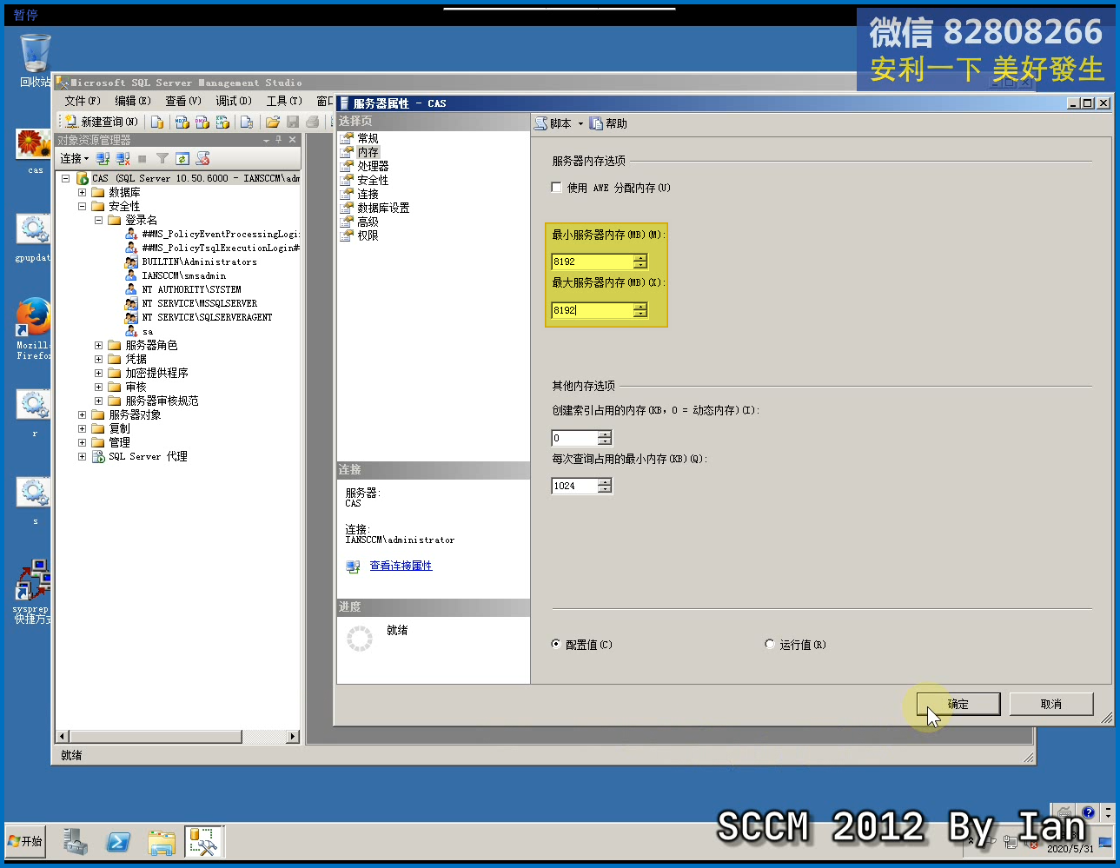
Task: Click the DMX query toolbar icon
Action: 202,122
